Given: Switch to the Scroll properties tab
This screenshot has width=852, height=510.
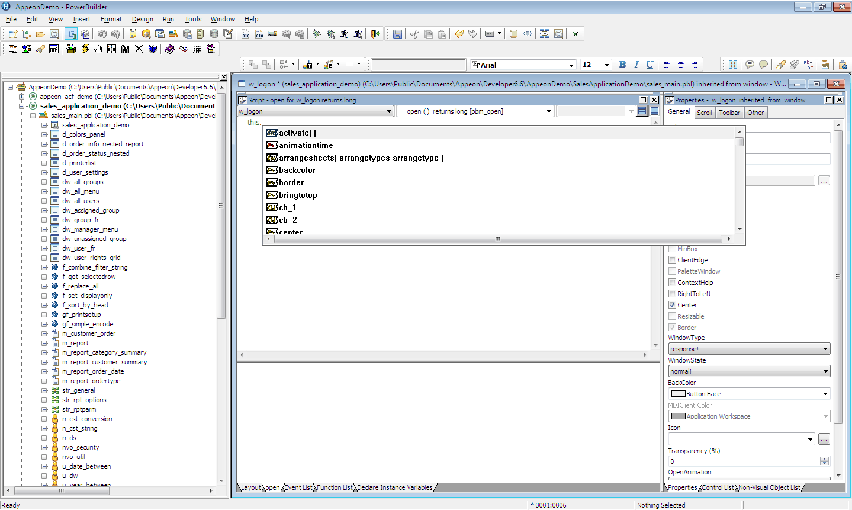Looking at the screenshot, I should click(705, 113).
